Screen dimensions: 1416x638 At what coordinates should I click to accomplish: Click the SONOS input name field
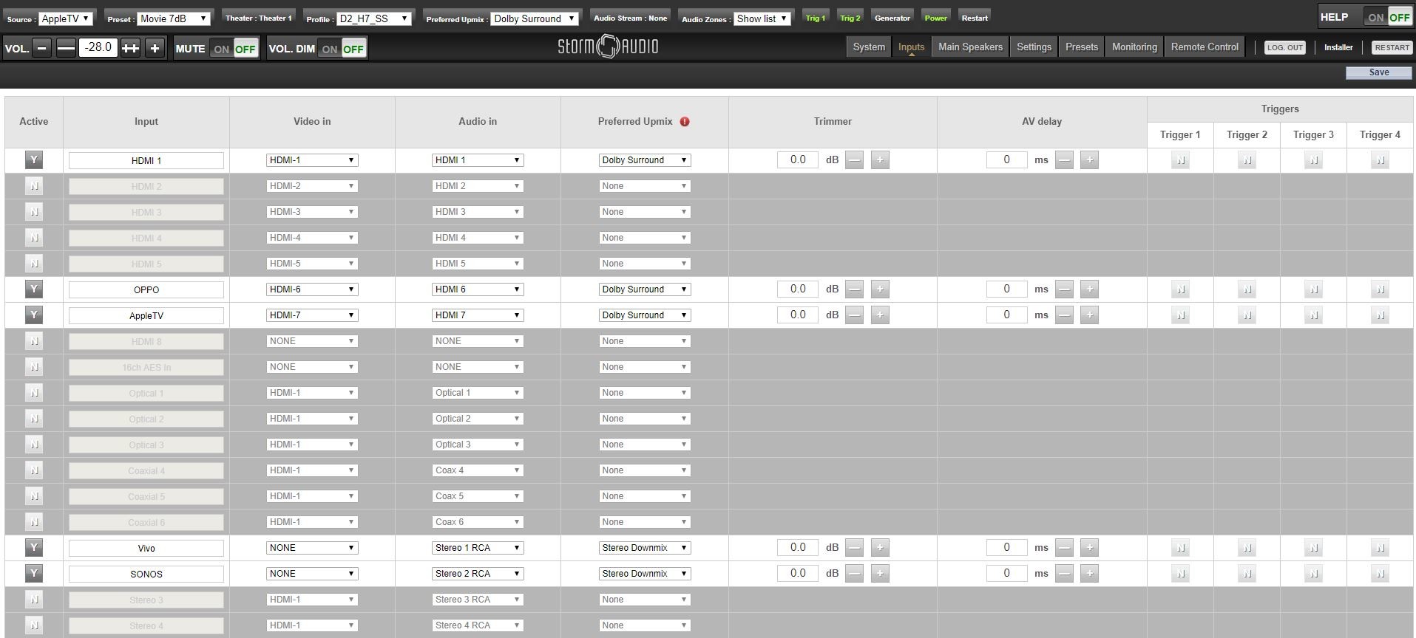(146, 574)
